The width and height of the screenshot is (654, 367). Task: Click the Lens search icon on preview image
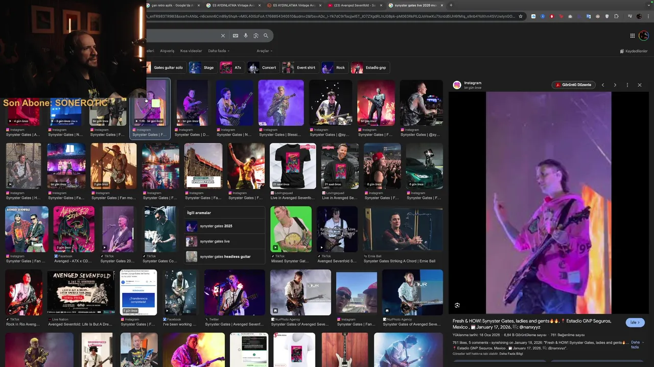457,305
